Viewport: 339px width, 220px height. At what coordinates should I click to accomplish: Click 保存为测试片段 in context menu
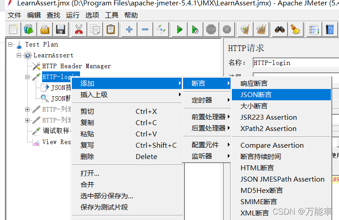coord(127,207)
